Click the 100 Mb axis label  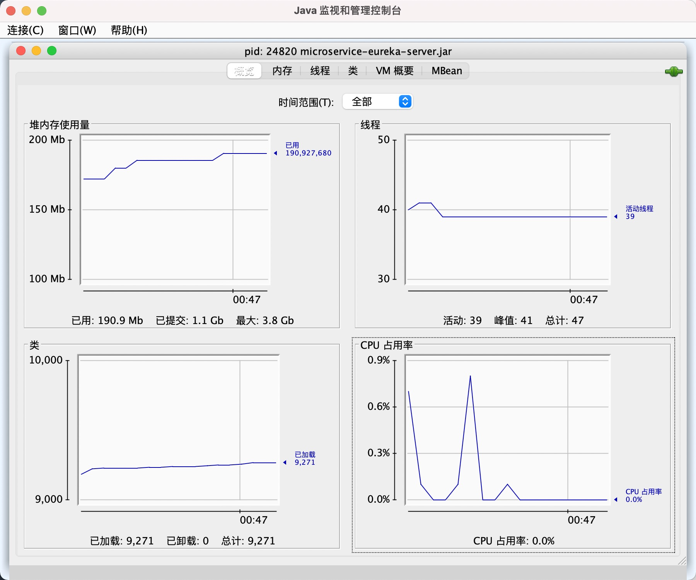(47, 279)
